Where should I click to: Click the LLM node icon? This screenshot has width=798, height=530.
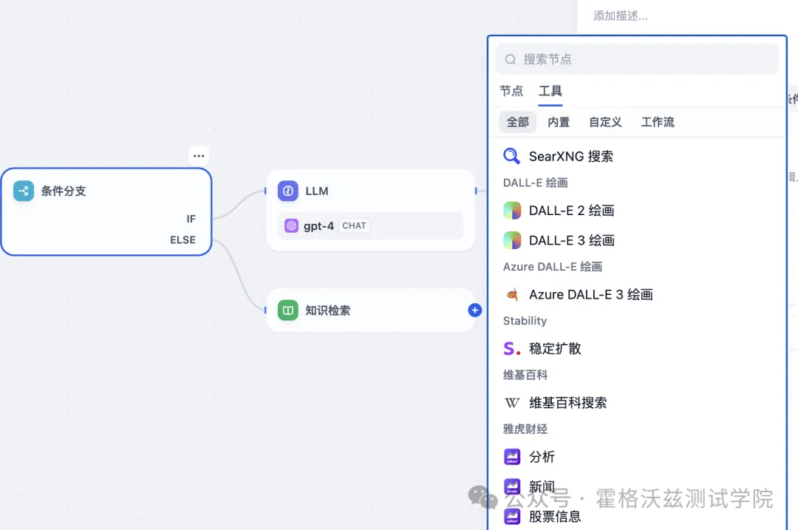(287, 191)
